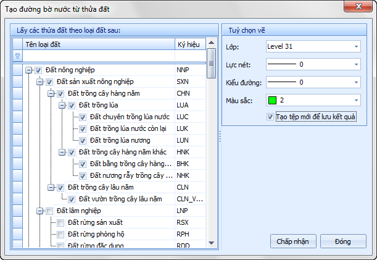Toggle the Đất trồng lúa checkbox
This screenshot has width=377, height=260.
72,105
